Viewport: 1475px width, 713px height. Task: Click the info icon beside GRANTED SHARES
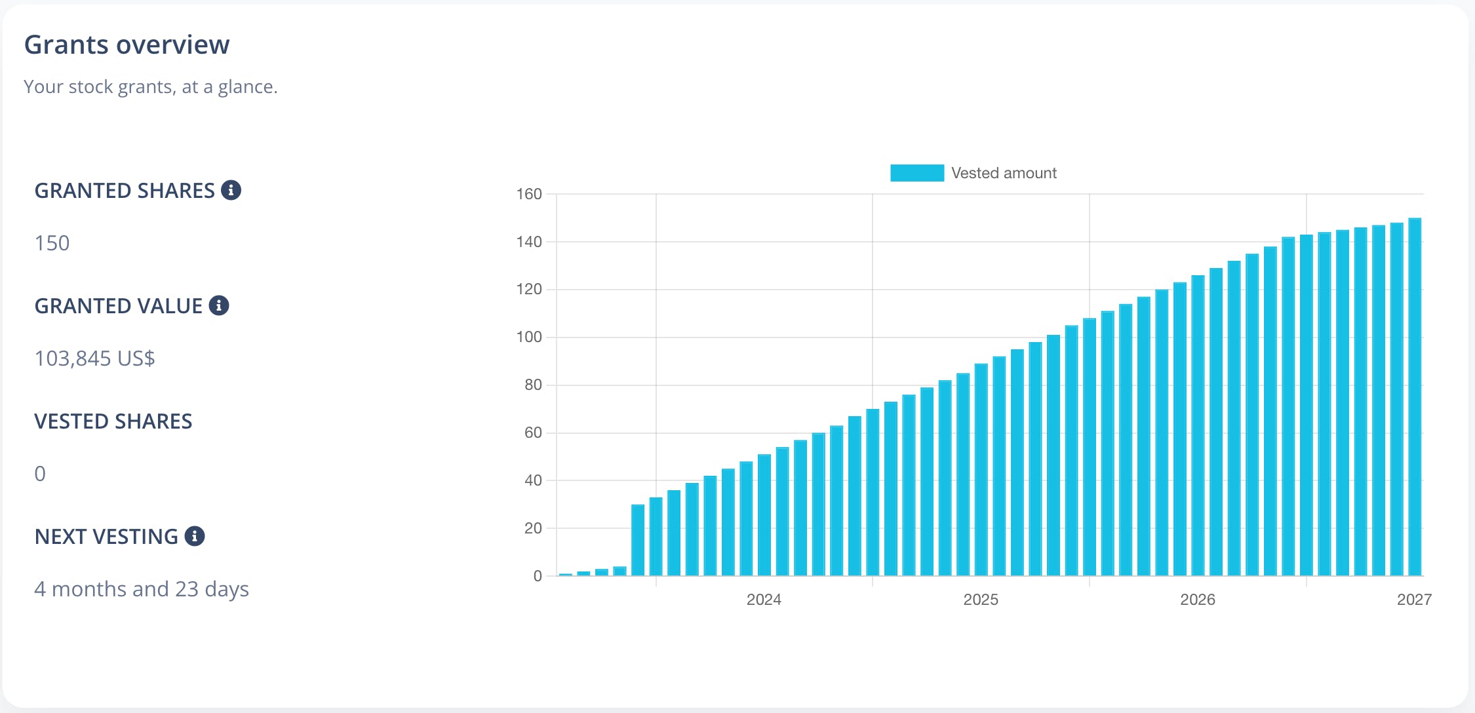click(231, 190)
